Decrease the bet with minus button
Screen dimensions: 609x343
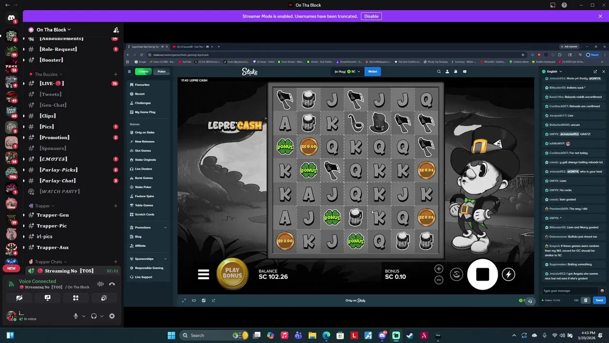pyautogui.click(x=439, y=280)
